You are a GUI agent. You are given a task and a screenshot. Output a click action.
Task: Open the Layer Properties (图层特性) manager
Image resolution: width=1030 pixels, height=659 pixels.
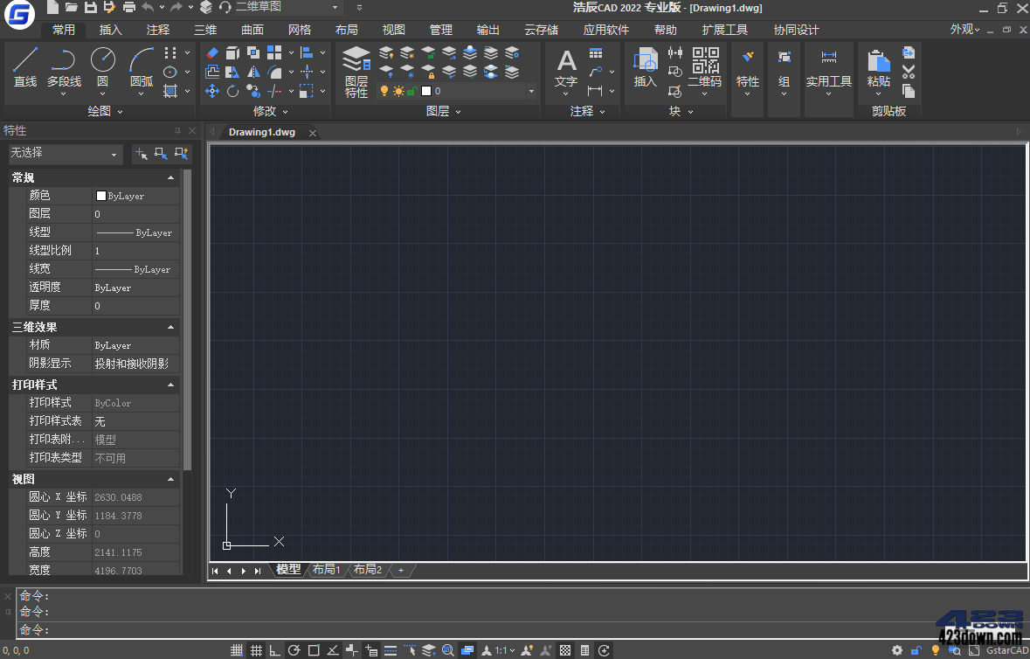pos(356,61)
